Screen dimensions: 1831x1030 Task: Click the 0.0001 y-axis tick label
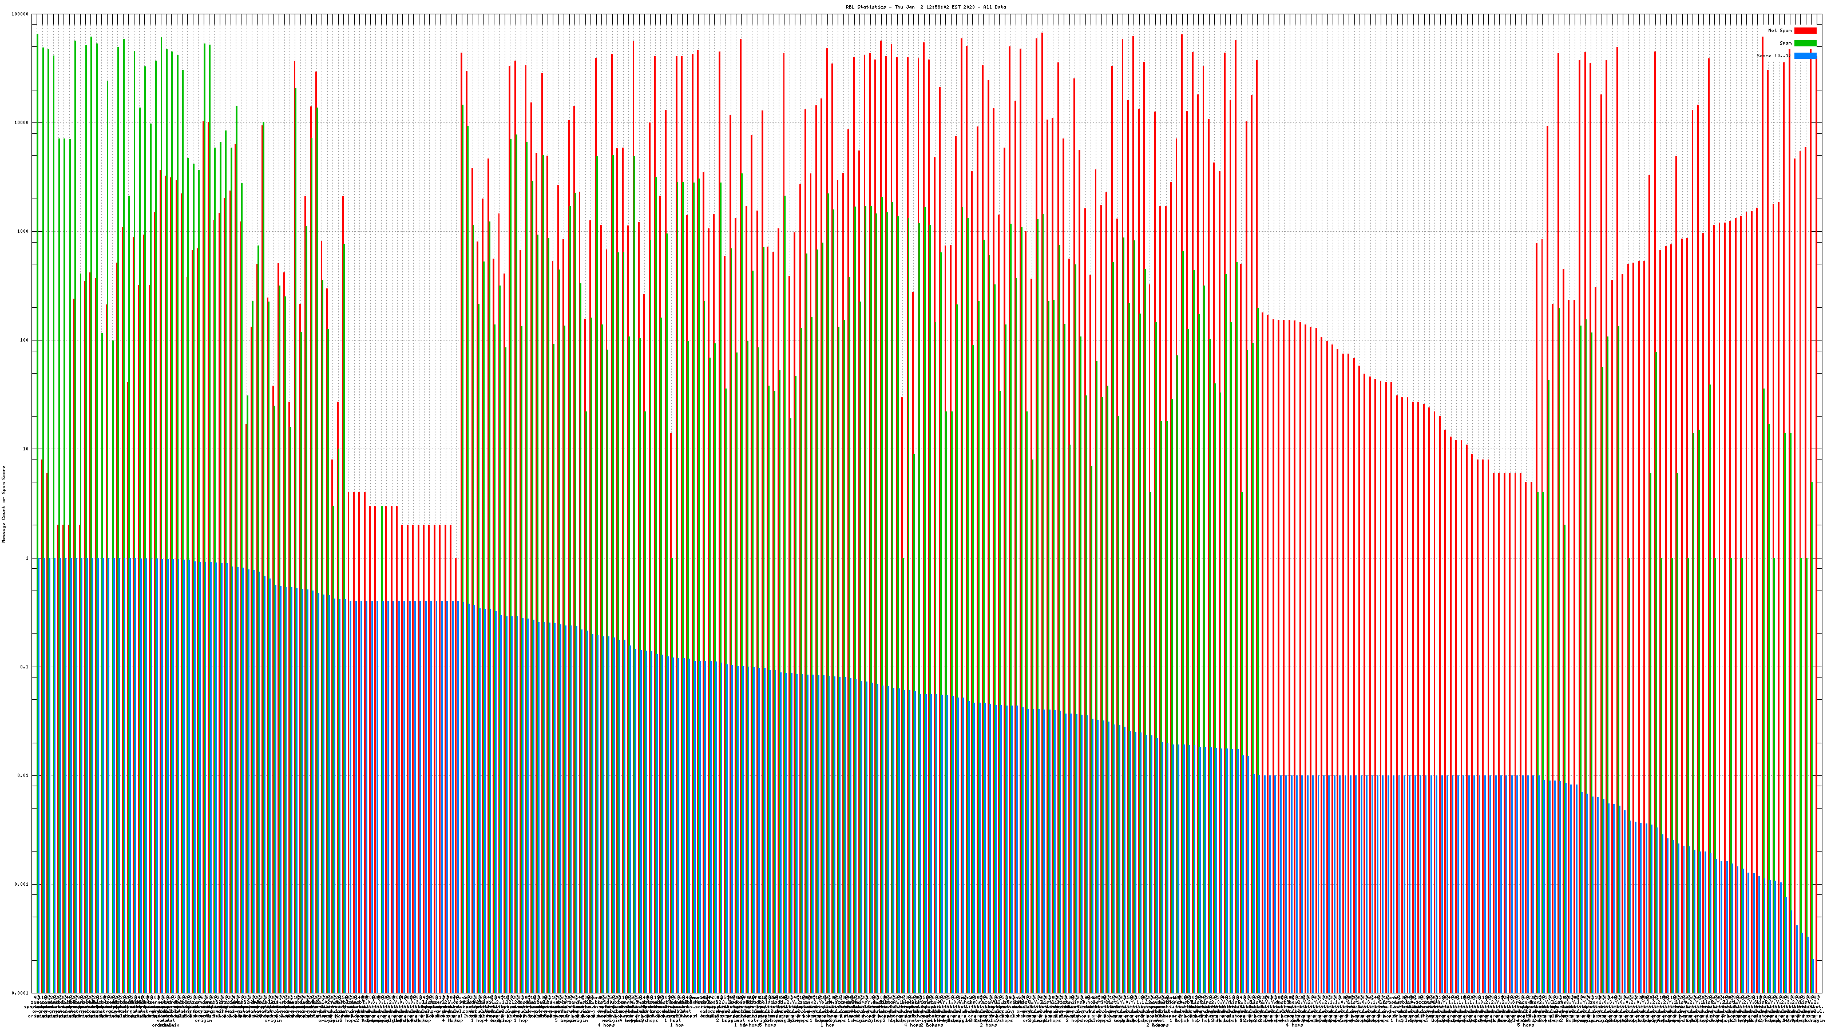click(x=21, y=993)
